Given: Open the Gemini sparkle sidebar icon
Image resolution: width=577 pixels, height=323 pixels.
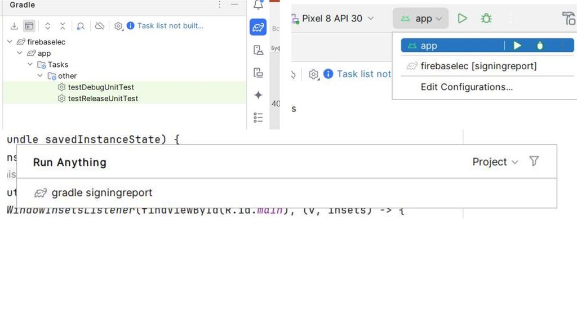Looking at the screenshot, I should click(x=258, y=95).
